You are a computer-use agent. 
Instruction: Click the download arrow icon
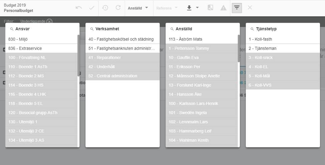[x=189, y=8]
